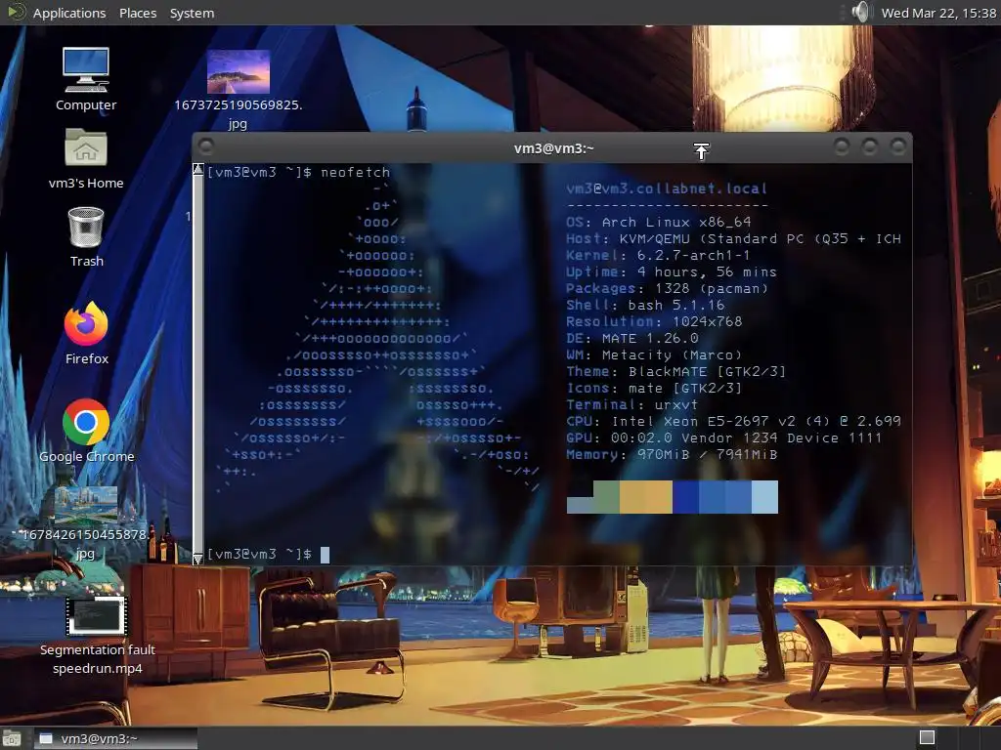
Task: Click the green neofetch color block
Action: (x=606, y=497)
